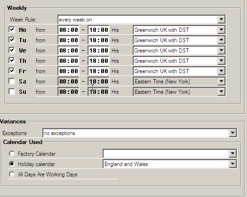Open Monday's time zone dropdown
Image resolution: width=247 pixels, height=197 pixels.
(221, 30)
